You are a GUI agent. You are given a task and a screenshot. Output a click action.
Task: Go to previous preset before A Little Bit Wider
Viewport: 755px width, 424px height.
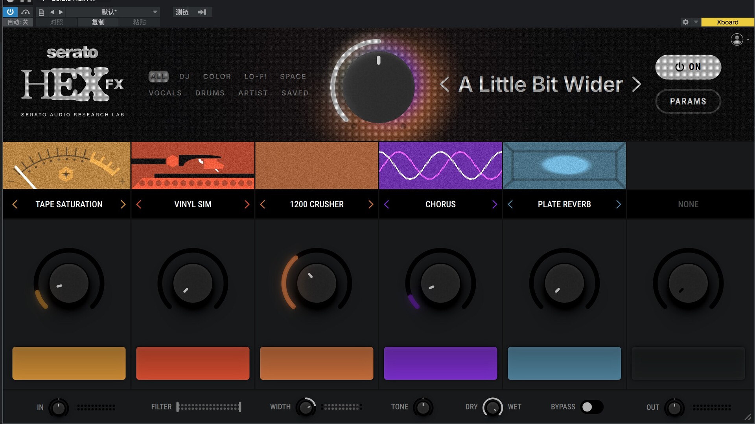(x=444, y=84)
